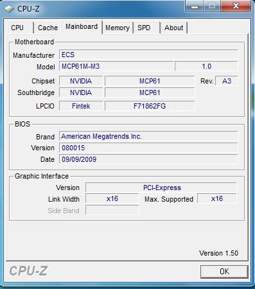
Task: Click the BIOS Brand American Megatrends field
Action: pyautogui.click(x=148, y=136)
